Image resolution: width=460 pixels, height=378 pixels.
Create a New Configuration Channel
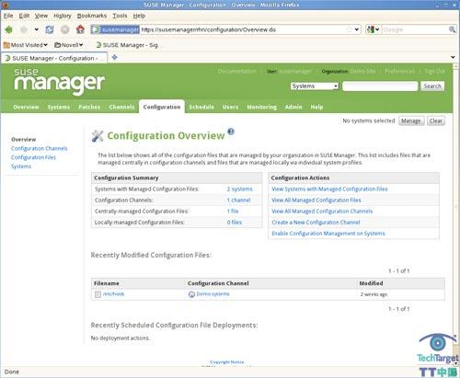pos(316,223)
